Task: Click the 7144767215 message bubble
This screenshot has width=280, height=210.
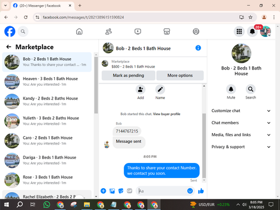Action: (x=127, y=131)
